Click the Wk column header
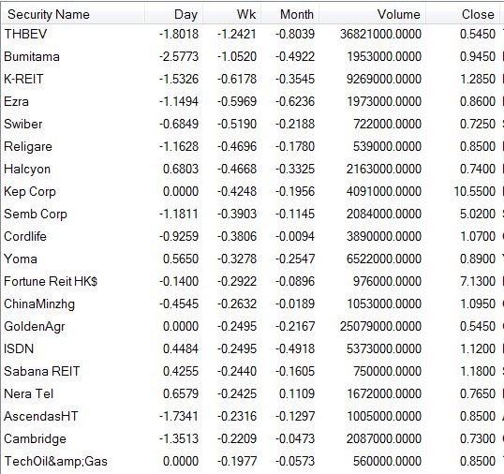Image resolution: width=504 pixels, height=474 pixels. pyautogui.click(x=231, y=14)
